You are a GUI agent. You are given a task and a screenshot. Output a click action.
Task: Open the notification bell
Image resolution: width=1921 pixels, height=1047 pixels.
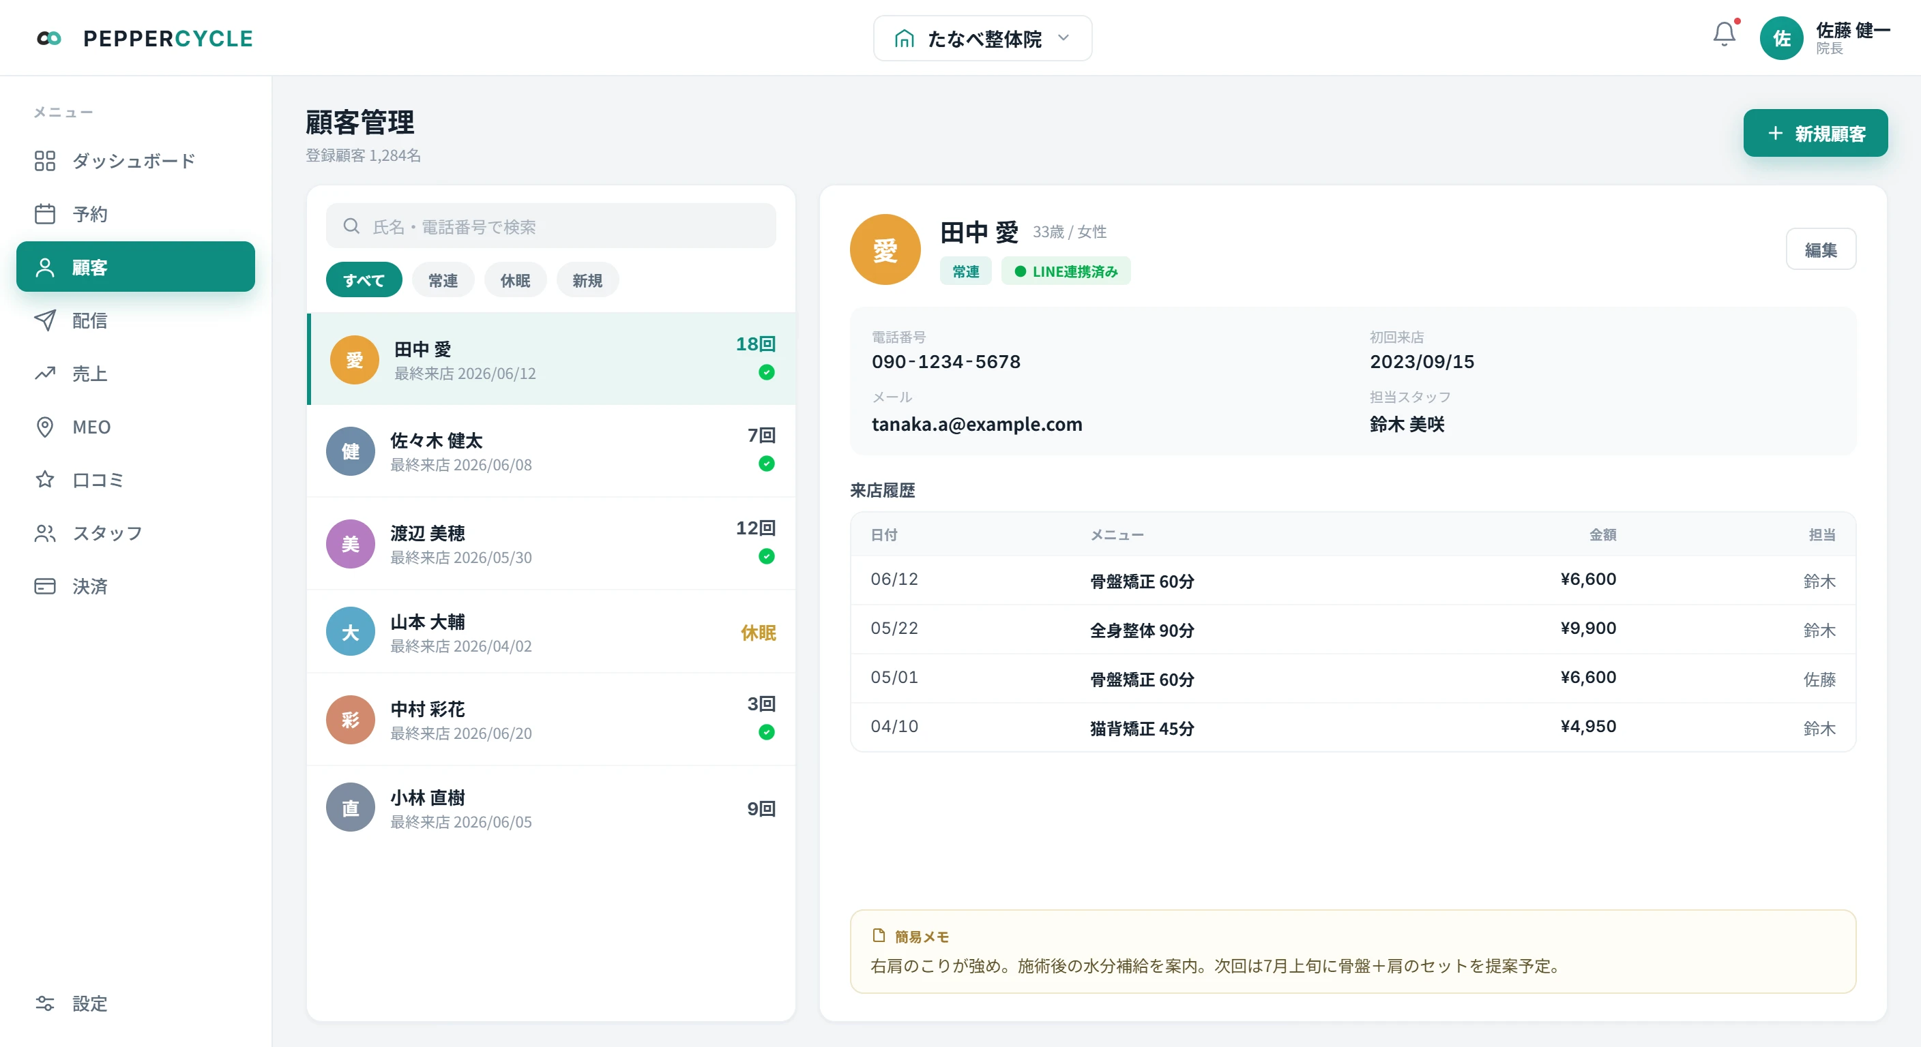pyautogui.click(x=1723, y=33)
